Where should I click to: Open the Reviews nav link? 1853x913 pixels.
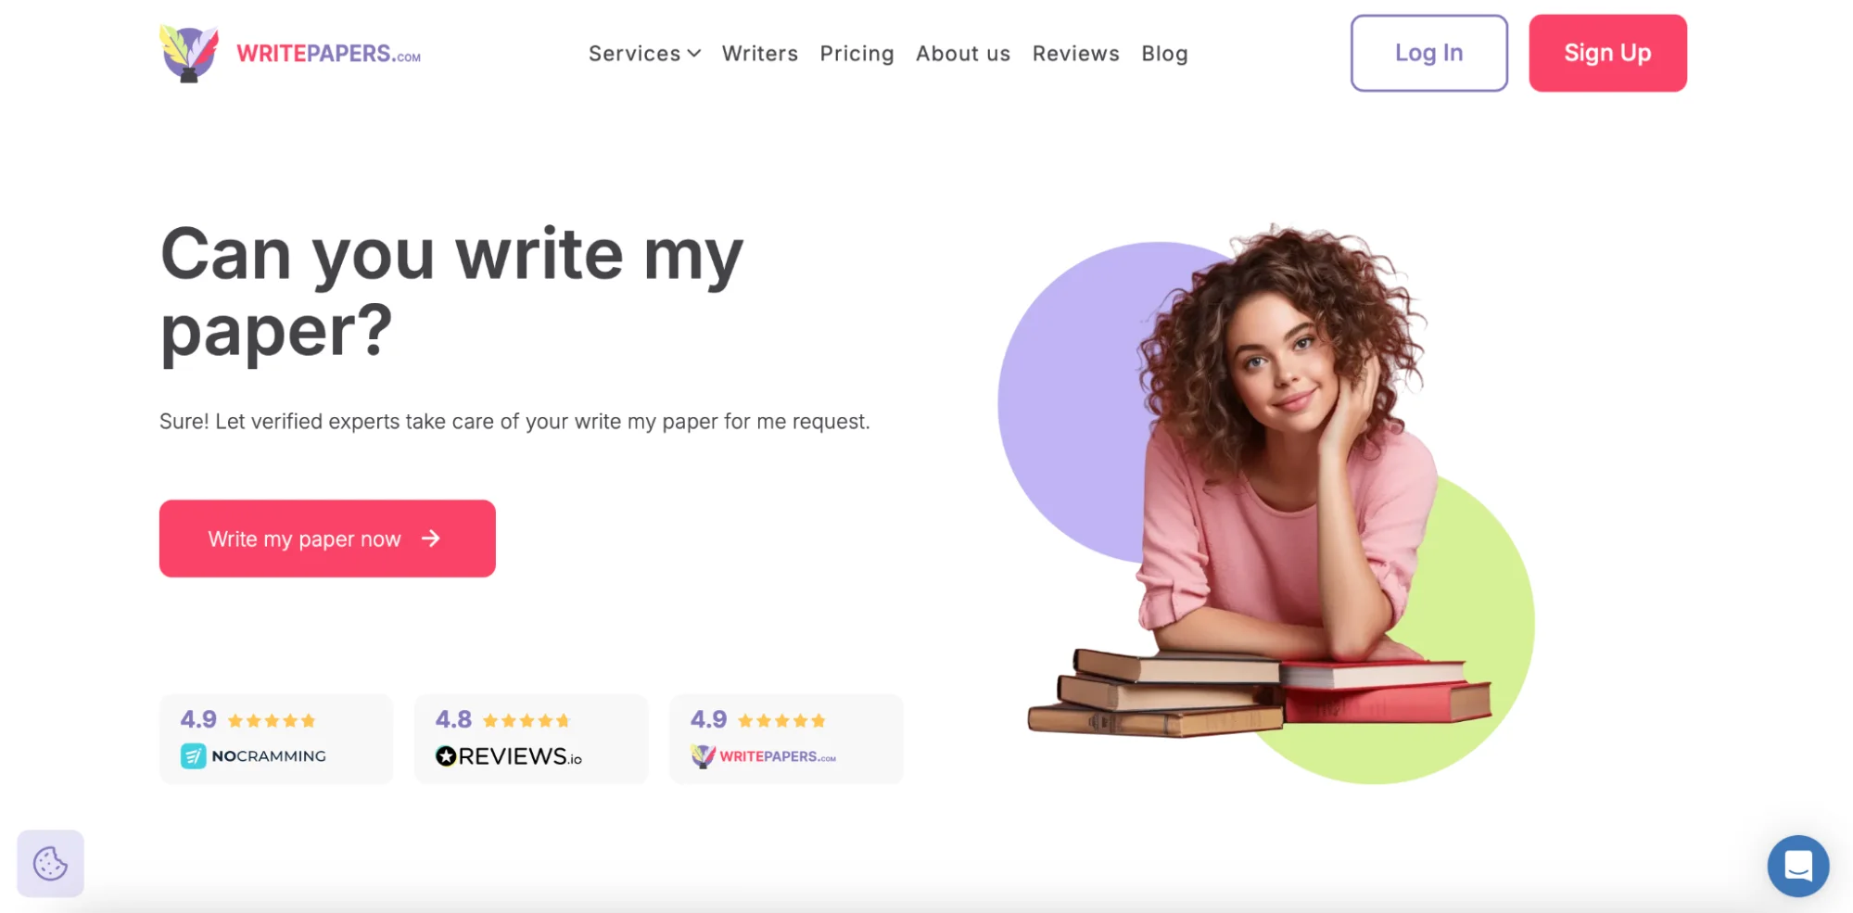coord(1076,54)
